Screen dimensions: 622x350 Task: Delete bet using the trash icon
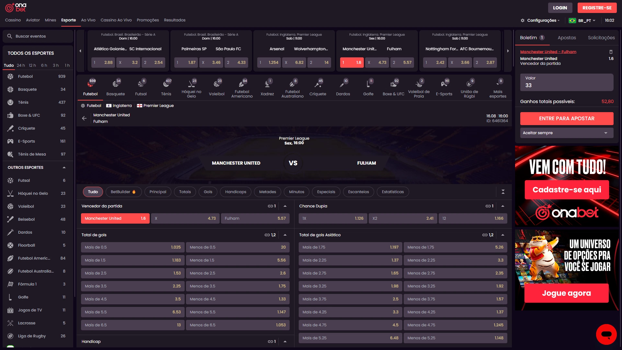611,52
